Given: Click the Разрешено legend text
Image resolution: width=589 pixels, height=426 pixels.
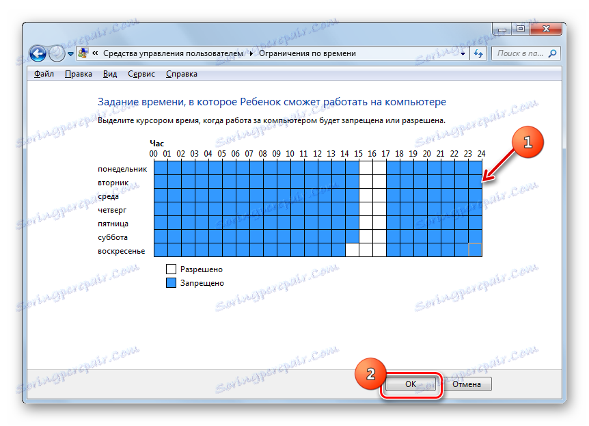Looking at the screenshot, I should [x=202, y=269].
